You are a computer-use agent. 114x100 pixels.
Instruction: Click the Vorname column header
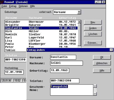coord(11,18)
